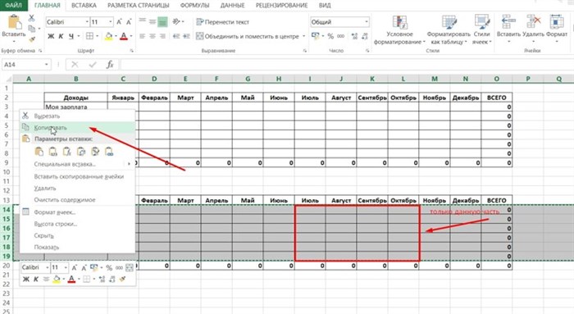Click the mini toolbar format painter icon
Image resolution: width=574 pixels, height=314 pixels.
click(123, 280)
